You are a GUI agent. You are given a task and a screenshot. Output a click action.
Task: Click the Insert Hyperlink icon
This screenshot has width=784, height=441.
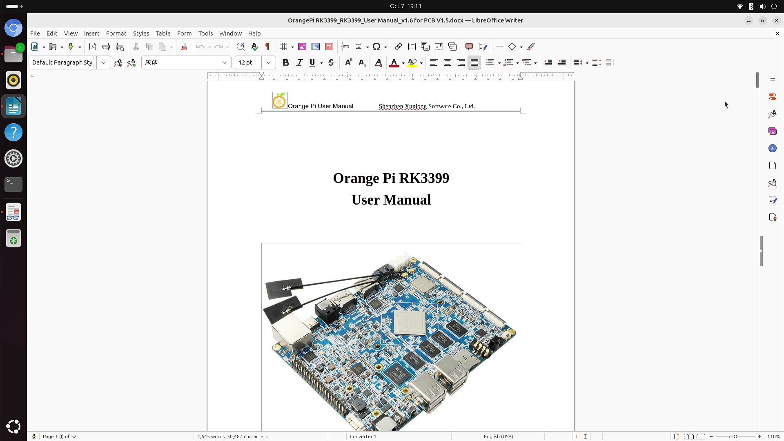[x=399, y=47]
